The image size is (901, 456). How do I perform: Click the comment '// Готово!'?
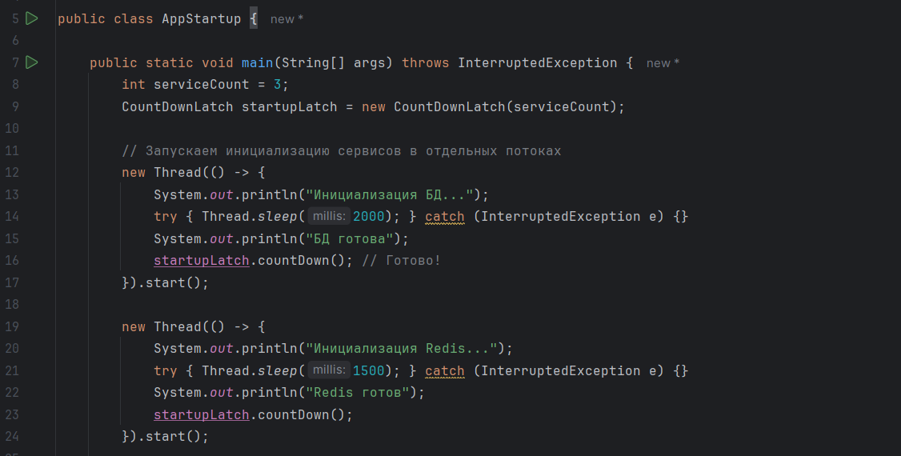(x=401, y=261)
